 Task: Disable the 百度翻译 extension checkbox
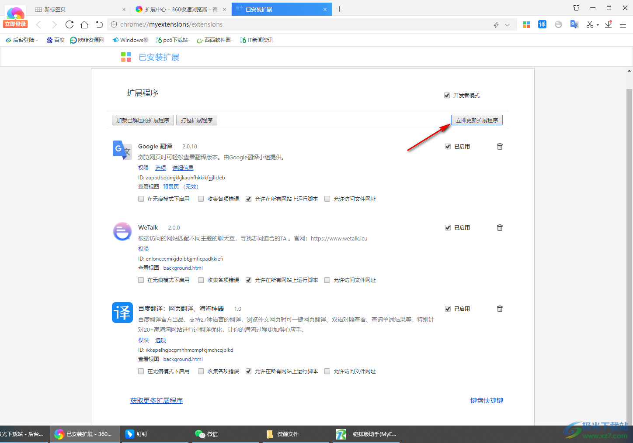pyautogui.click(x=448, y=309)
